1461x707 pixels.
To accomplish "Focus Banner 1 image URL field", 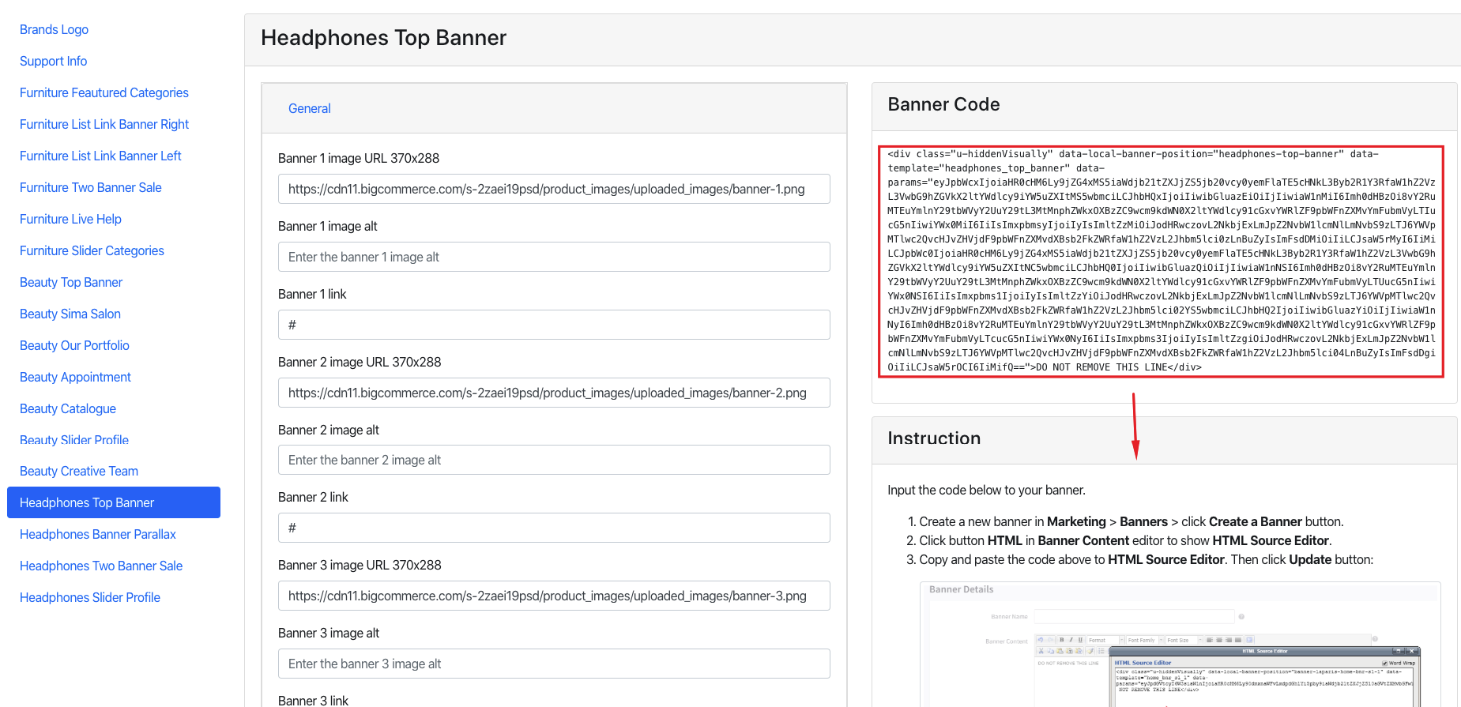I will 554,189.
